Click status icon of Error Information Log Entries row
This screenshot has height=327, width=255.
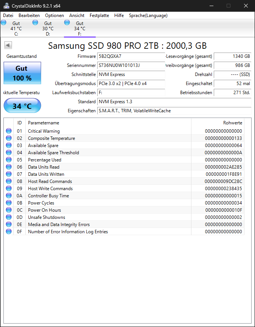click(9, 231)
